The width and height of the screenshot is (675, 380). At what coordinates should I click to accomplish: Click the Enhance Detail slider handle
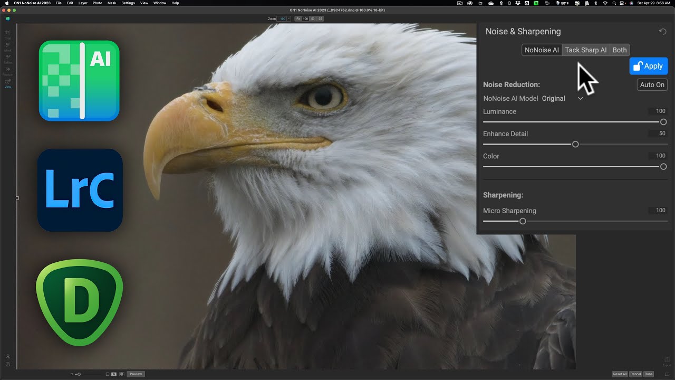pyautogui.click(x=575, y=144)
